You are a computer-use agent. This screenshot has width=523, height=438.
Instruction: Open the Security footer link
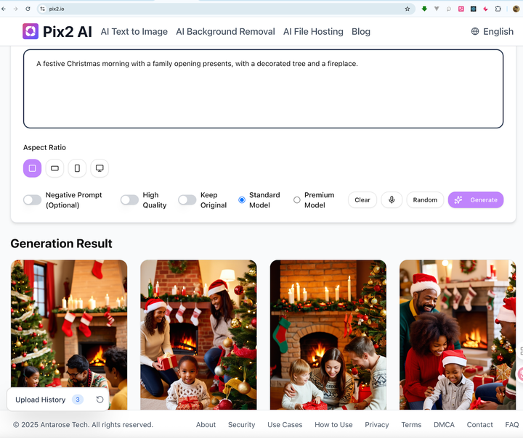tap(241, 425)
